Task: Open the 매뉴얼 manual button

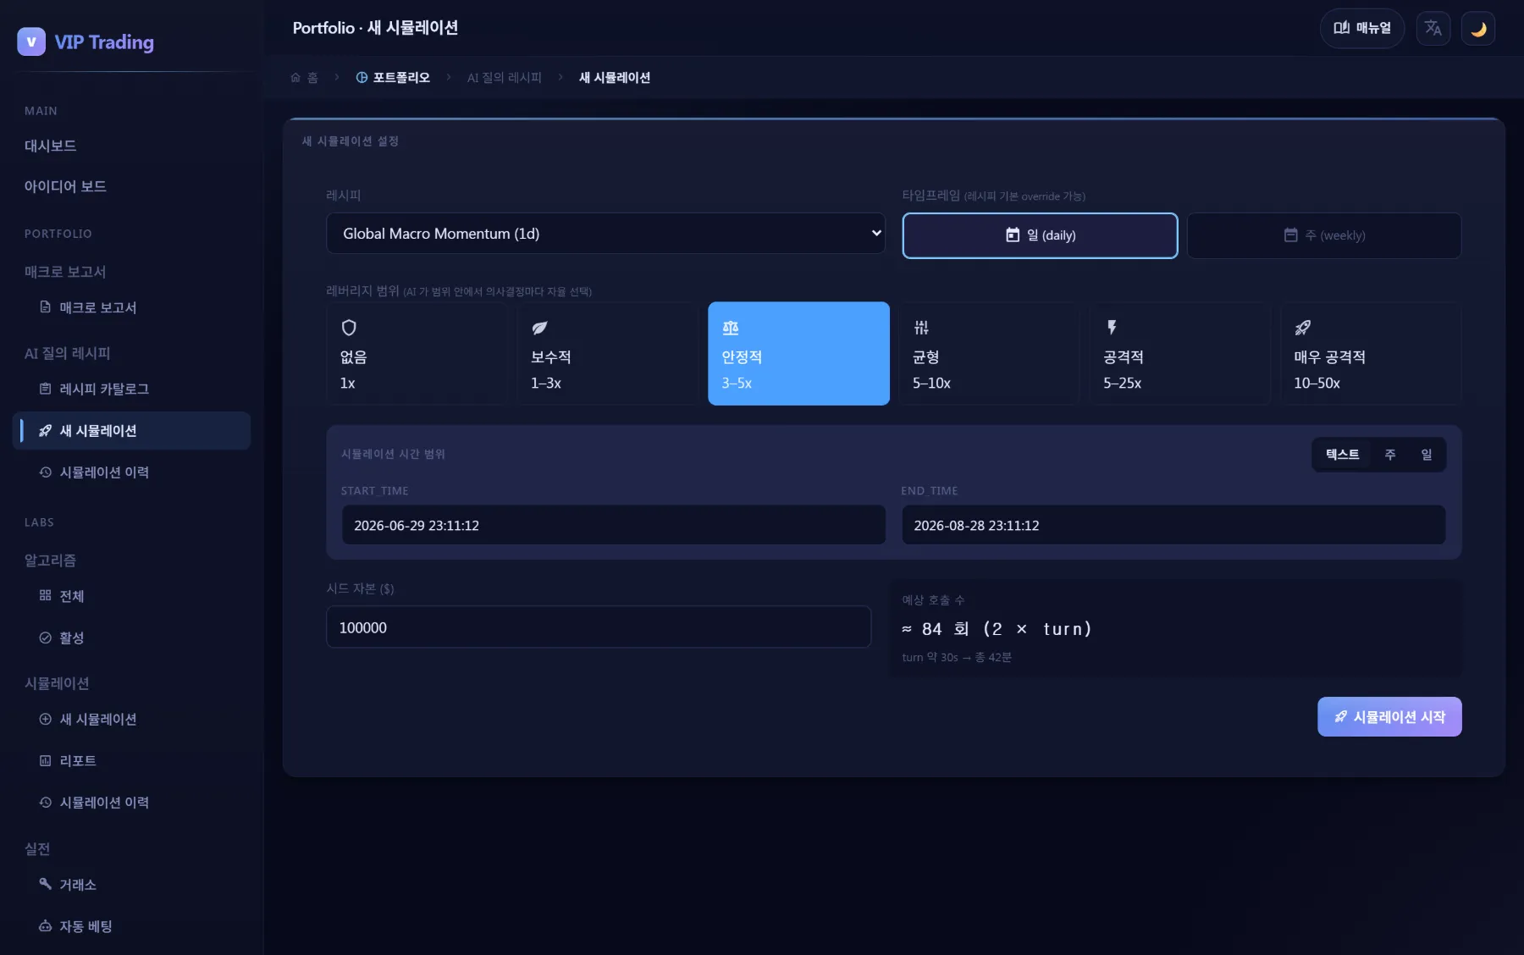Action: tap(1362, 29)
